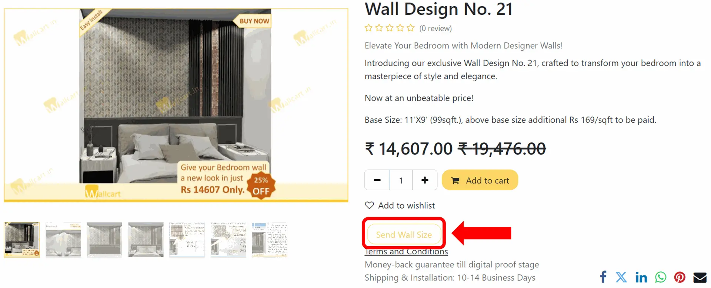Open the (0 review) link

(x=435, y=28)
